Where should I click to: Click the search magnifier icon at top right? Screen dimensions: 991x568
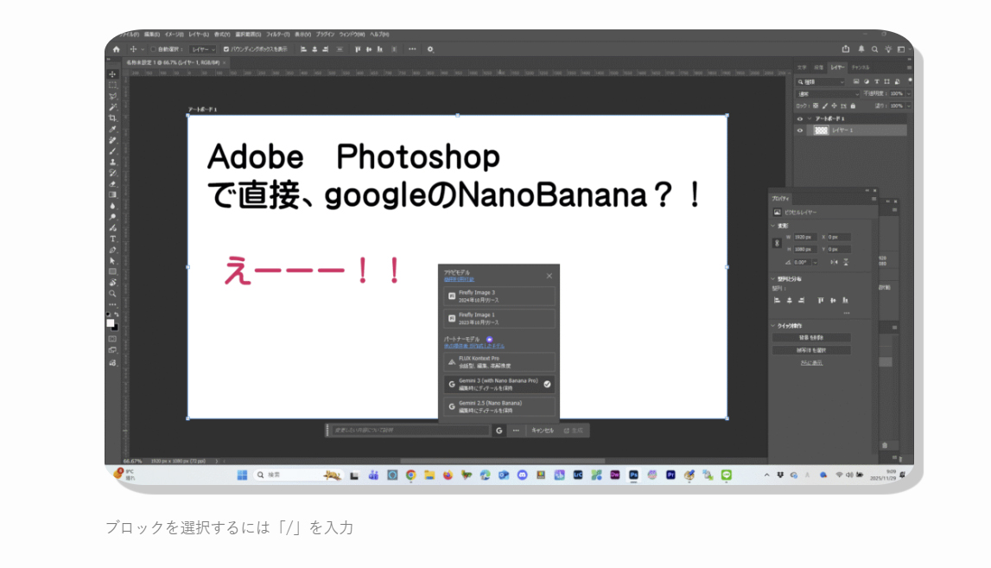coord(874,49)
